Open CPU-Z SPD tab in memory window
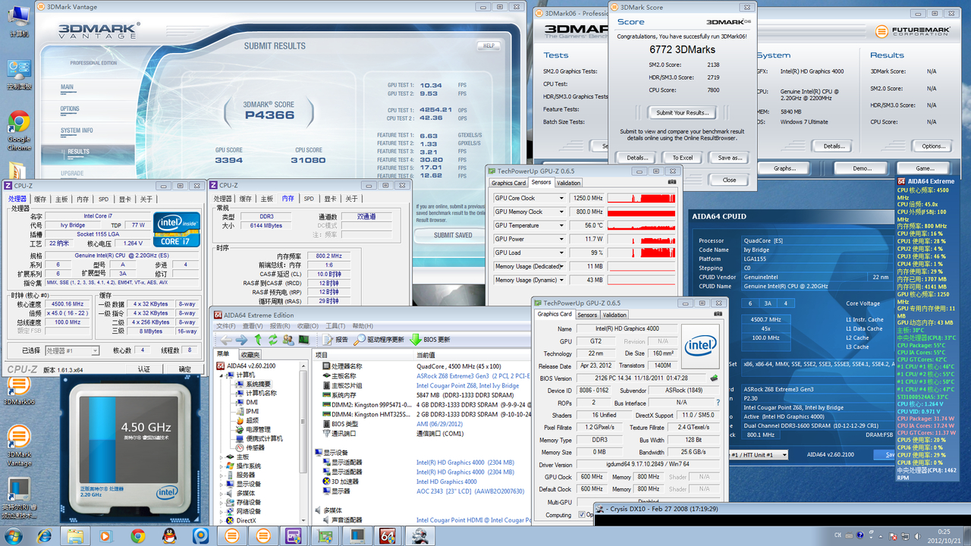Viewport: 971px width, 546px height. point(309,199)
